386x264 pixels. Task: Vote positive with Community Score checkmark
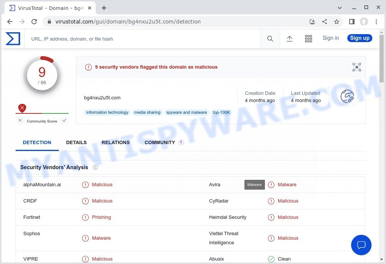(x=64, y=120)
